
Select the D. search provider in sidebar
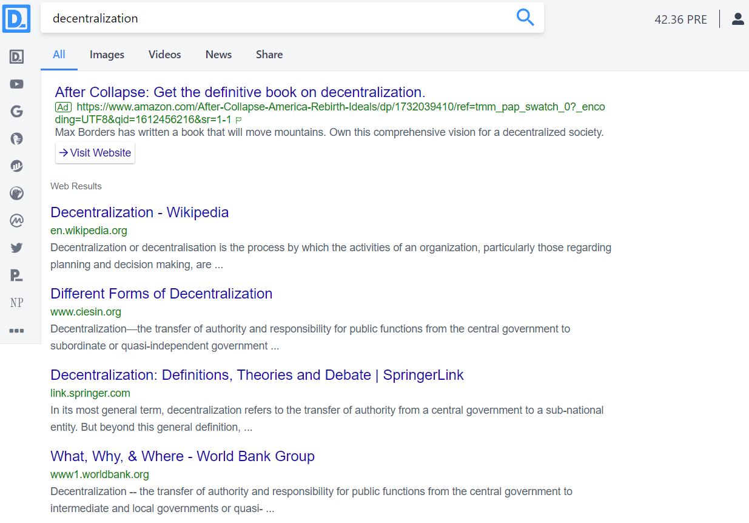click(x=17, y=57)
